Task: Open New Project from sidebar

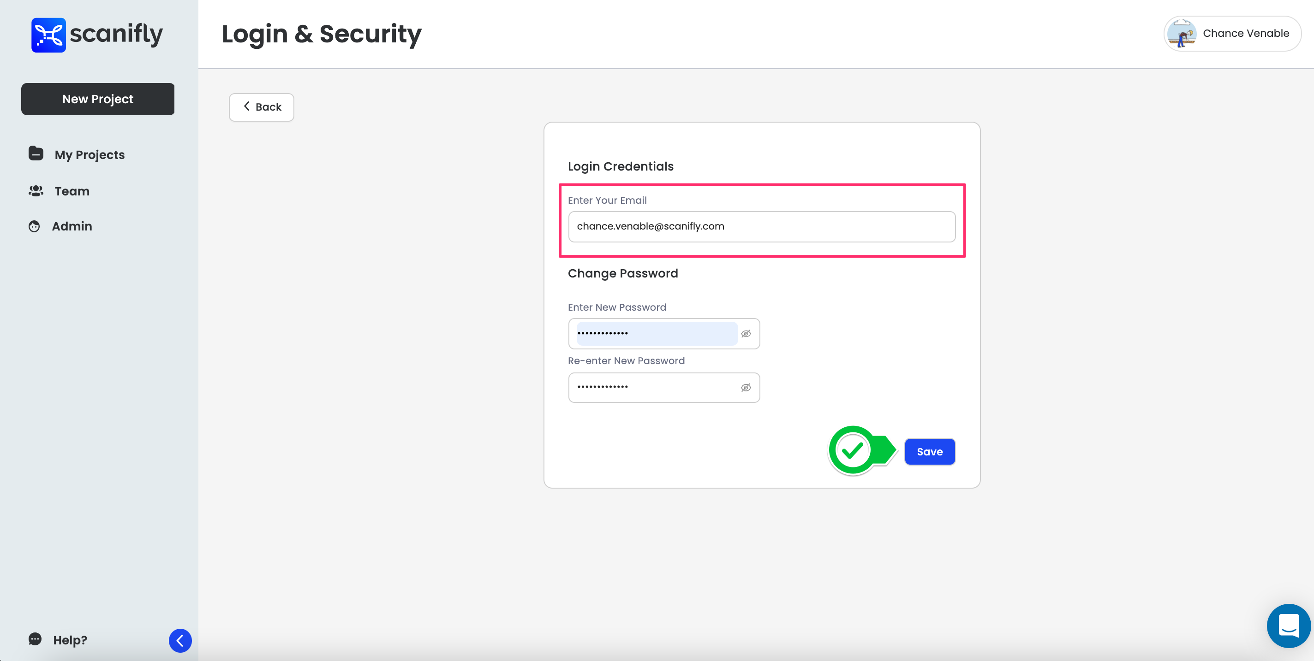Action: tap(98, 99)
